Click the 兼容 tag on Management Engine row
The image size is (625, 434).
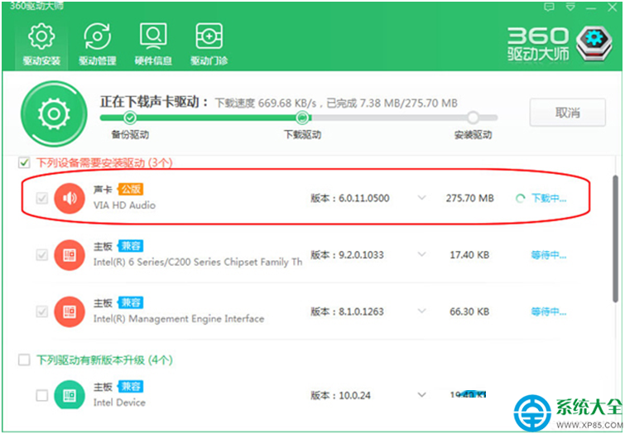131,302
